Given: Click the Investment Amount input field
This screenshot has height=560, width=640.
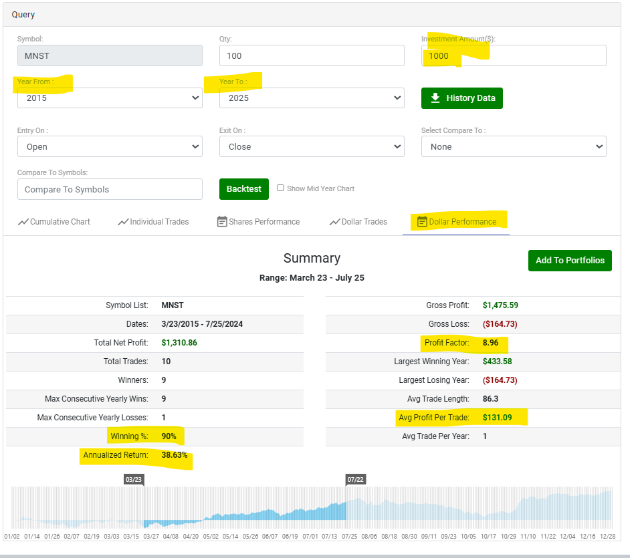Looking at the screenshot, I should click(514, 55).
